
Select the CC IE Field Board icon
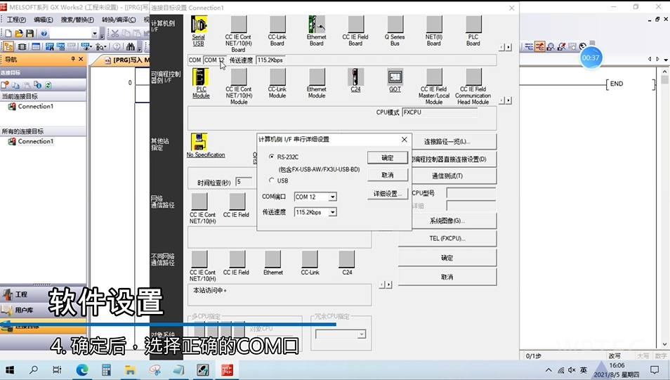355,25
